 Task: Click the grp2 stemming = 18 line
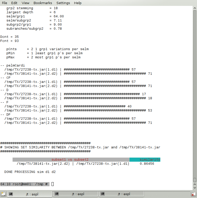(x=32, y=8)
